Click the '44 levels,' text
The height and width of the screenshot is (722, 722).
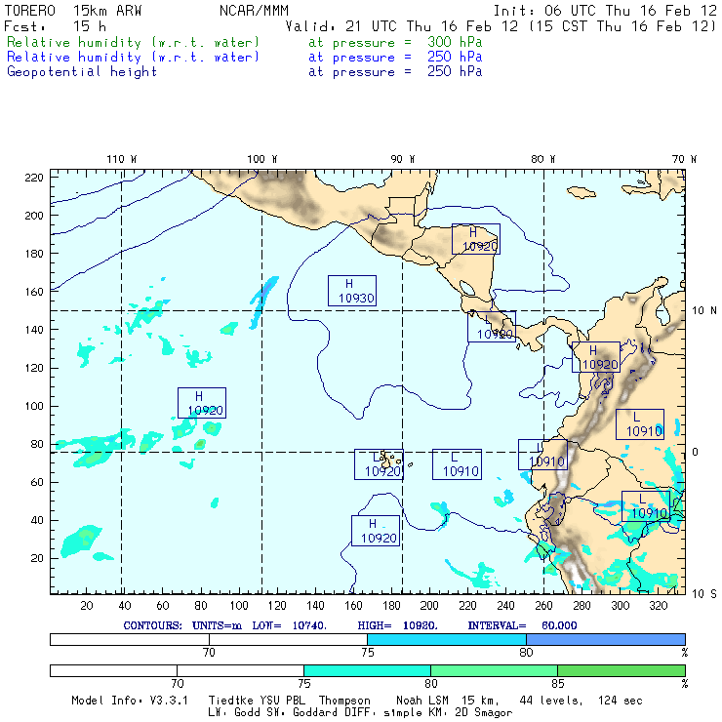551,701
